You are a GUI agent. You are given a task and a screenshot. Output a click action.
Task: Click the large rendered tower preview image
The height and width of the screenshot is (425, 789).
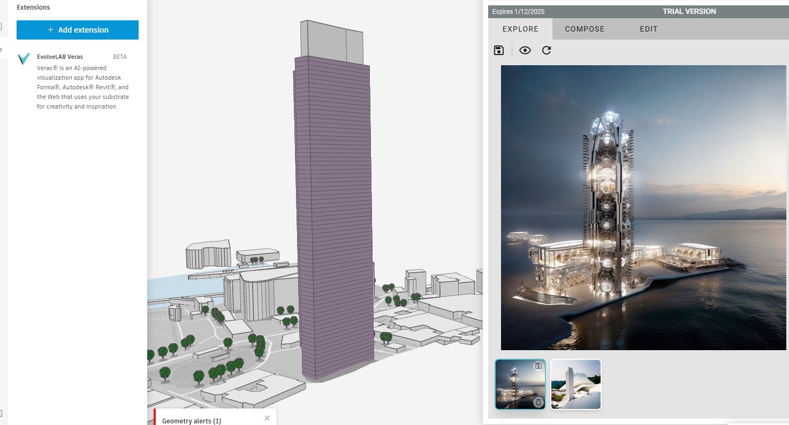click(643, 207)
